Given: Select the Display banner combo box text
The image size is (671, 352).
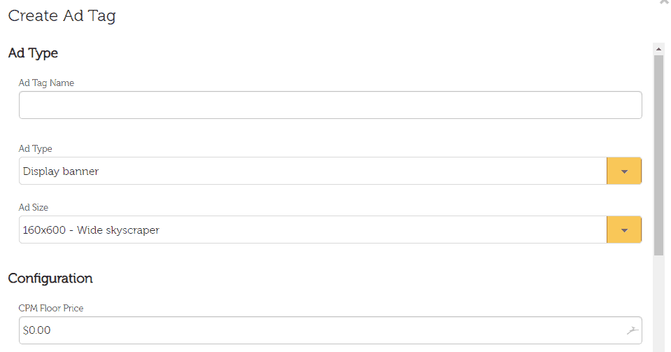Looking at the screenshot, I should [x=61, y=171].
